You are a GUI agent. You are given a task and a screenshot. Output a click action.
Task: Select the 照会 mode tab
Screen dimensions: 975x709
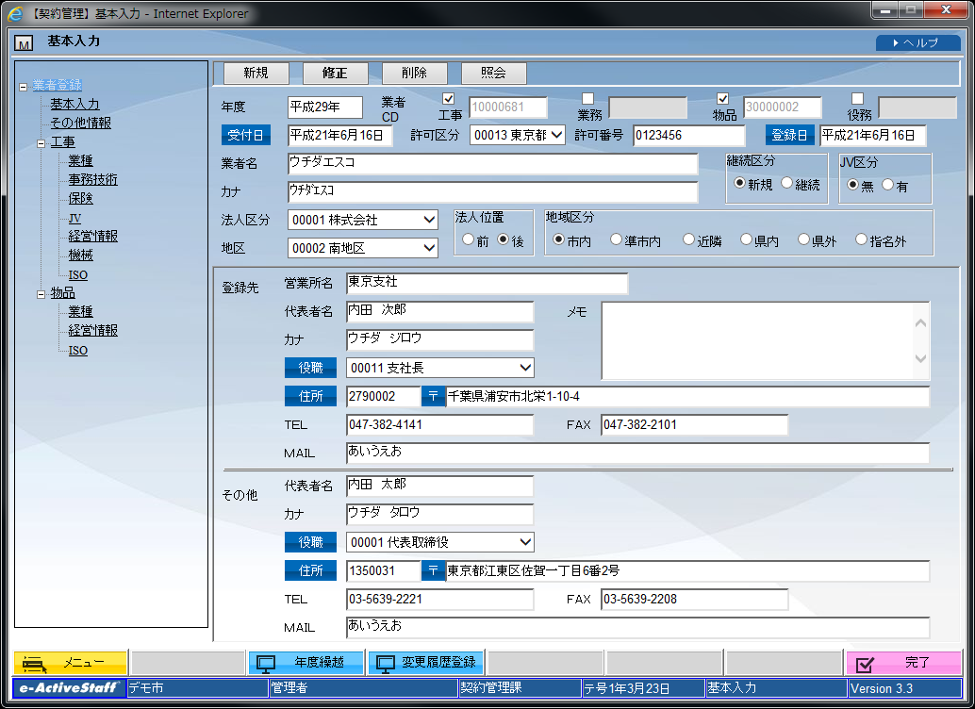494,73
